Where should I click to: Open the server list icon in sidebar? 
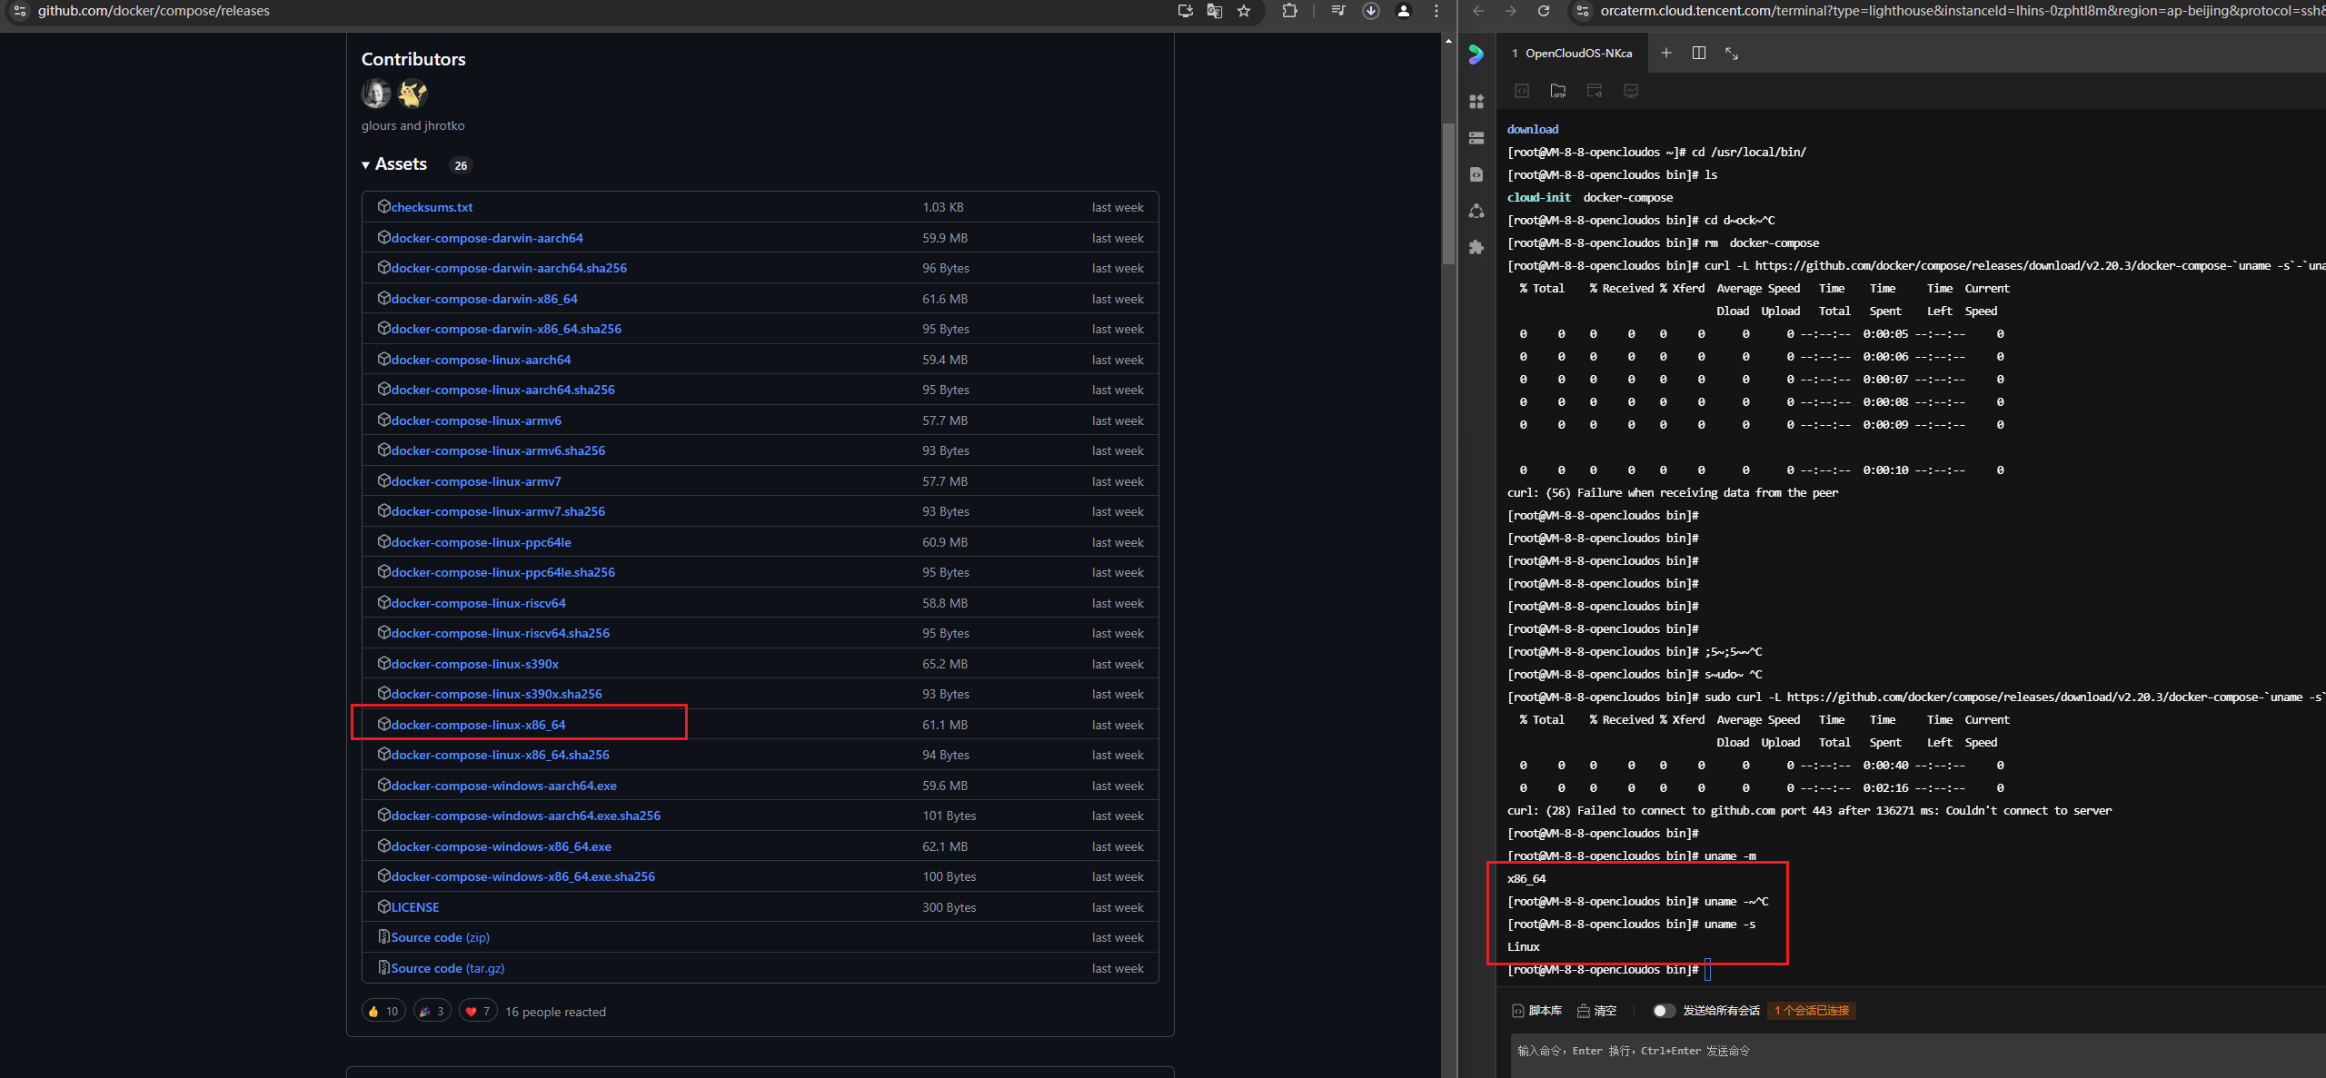coord(1476,138)
